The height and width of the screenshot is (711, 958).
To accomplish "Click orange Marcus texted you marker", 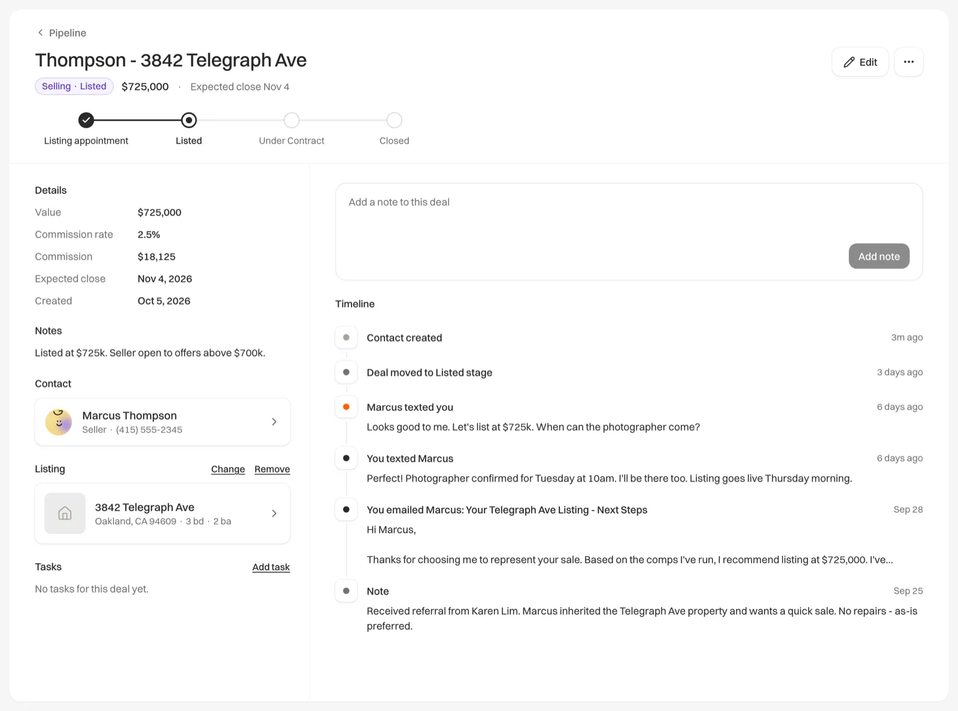I will (346, 407).
